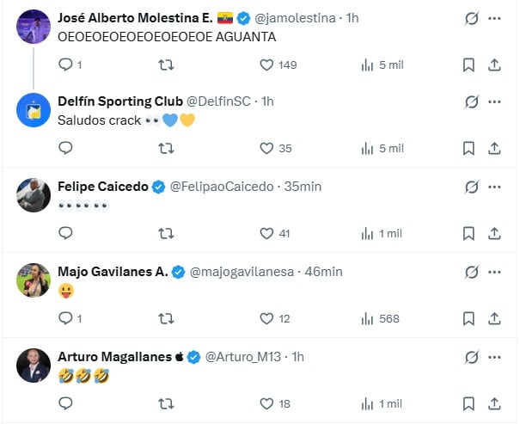Open Felipe Caicedo's profile name link
The image size is (520, 424).
tap(102, 187)
